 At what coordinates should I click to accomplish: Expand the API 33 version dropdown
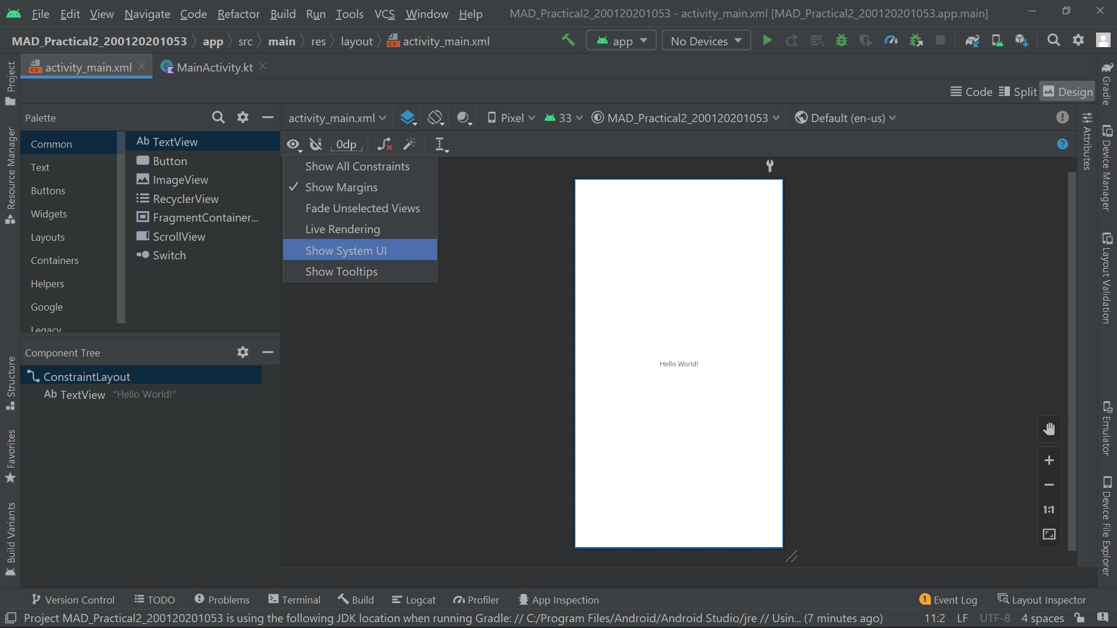[564, 118]
